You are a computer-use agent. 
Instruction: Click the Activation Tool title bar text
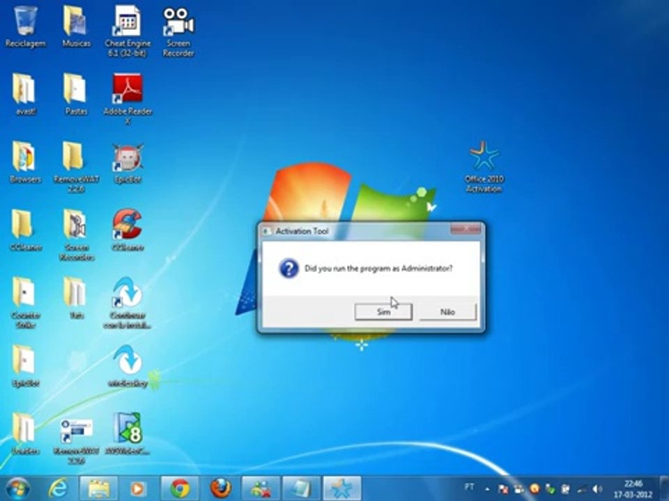pyautogui.click(x=302, y=231)
